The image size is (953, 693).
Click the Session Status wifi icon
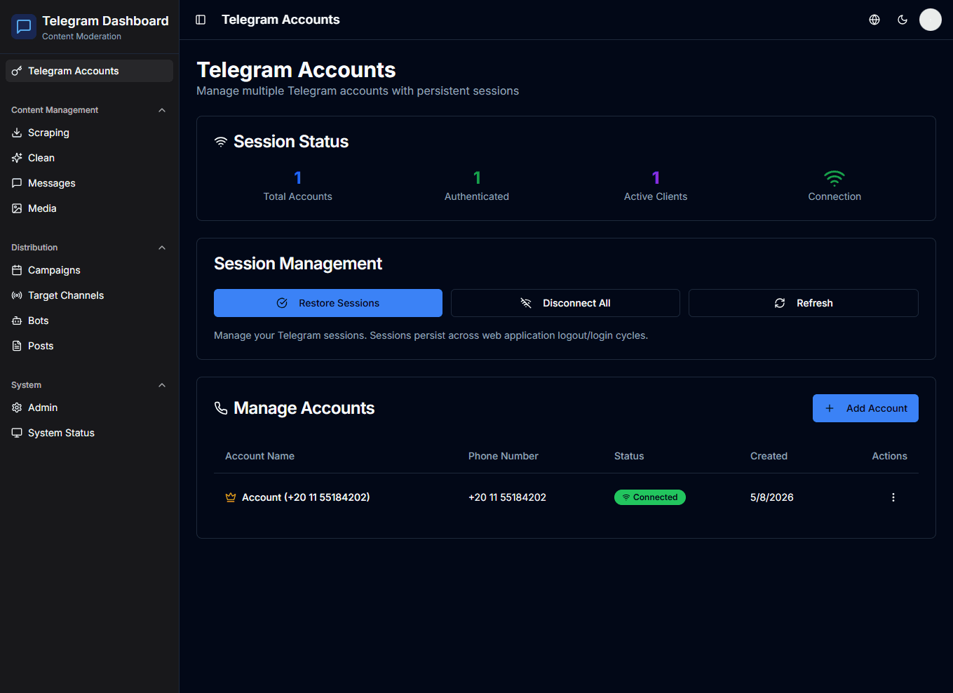pos(221,142)
